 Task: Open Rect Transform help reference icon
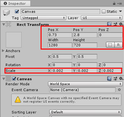click(x=109, y=24)
